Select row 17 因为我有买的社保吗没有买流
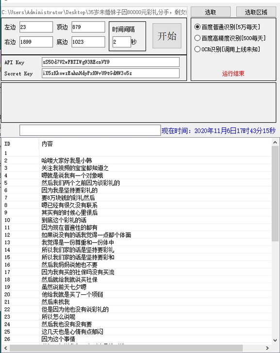This screenshot has width=280, height=353. (x=136, y=272)
